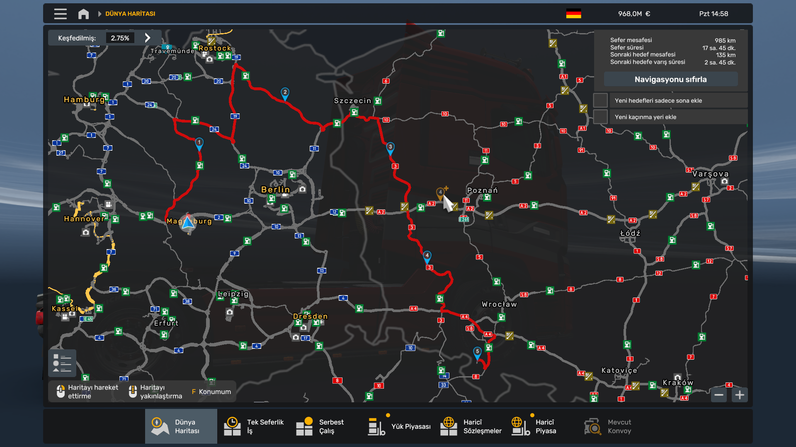Open Haricî Piyasa tab
This screenshot has width=796, height=447.
point(534,426)
